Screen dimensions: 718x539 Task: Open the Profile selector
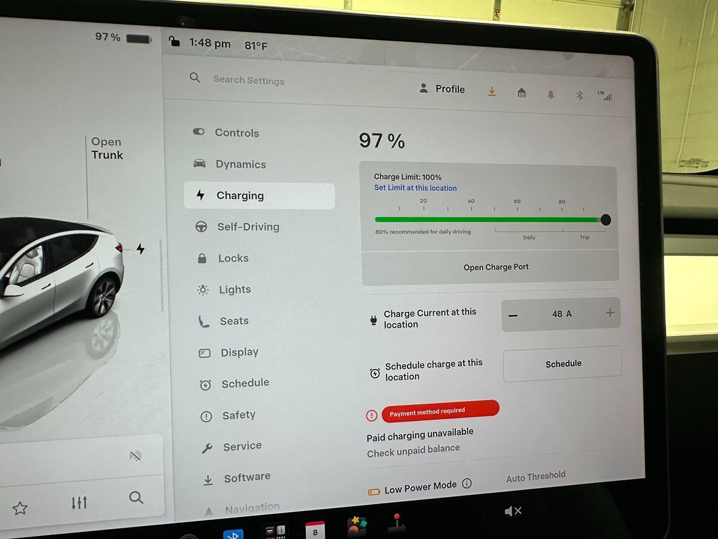pyautogui.click(x=442, y=89)
